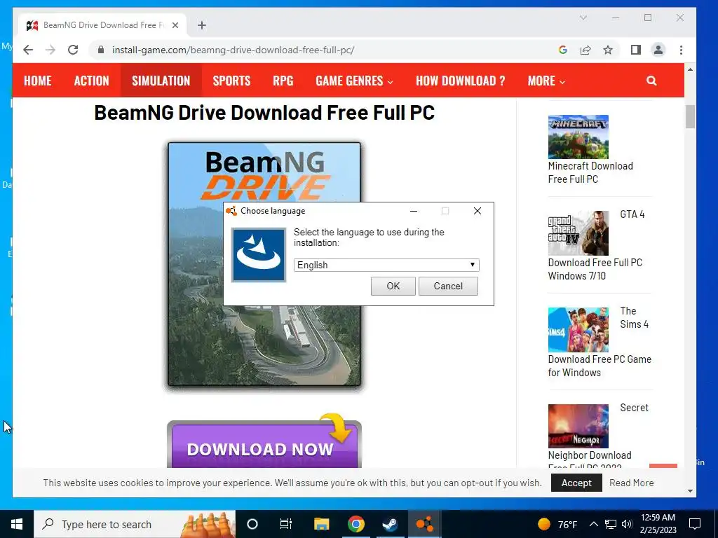This screenshot has height=538, width=718.
Task: Open a new Chrome tab
Action: [202, 25]
